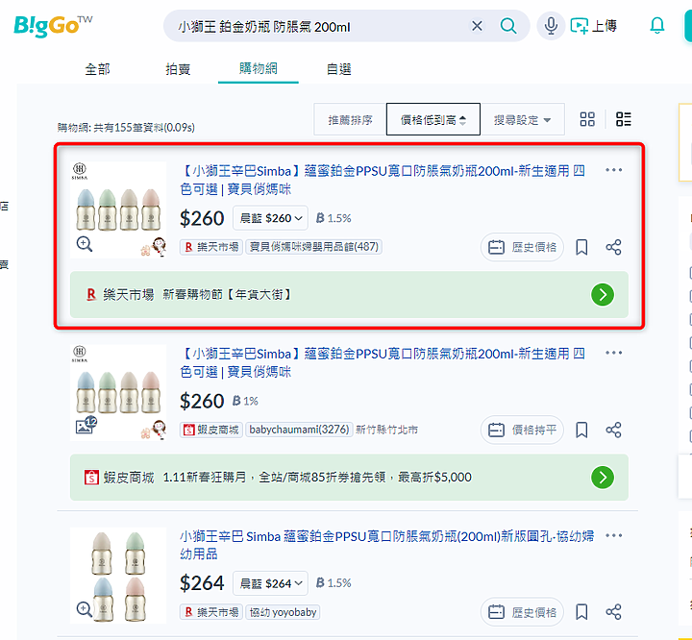Click 新春購物節【年貨大街】promotion text

[x=227, y=294]
